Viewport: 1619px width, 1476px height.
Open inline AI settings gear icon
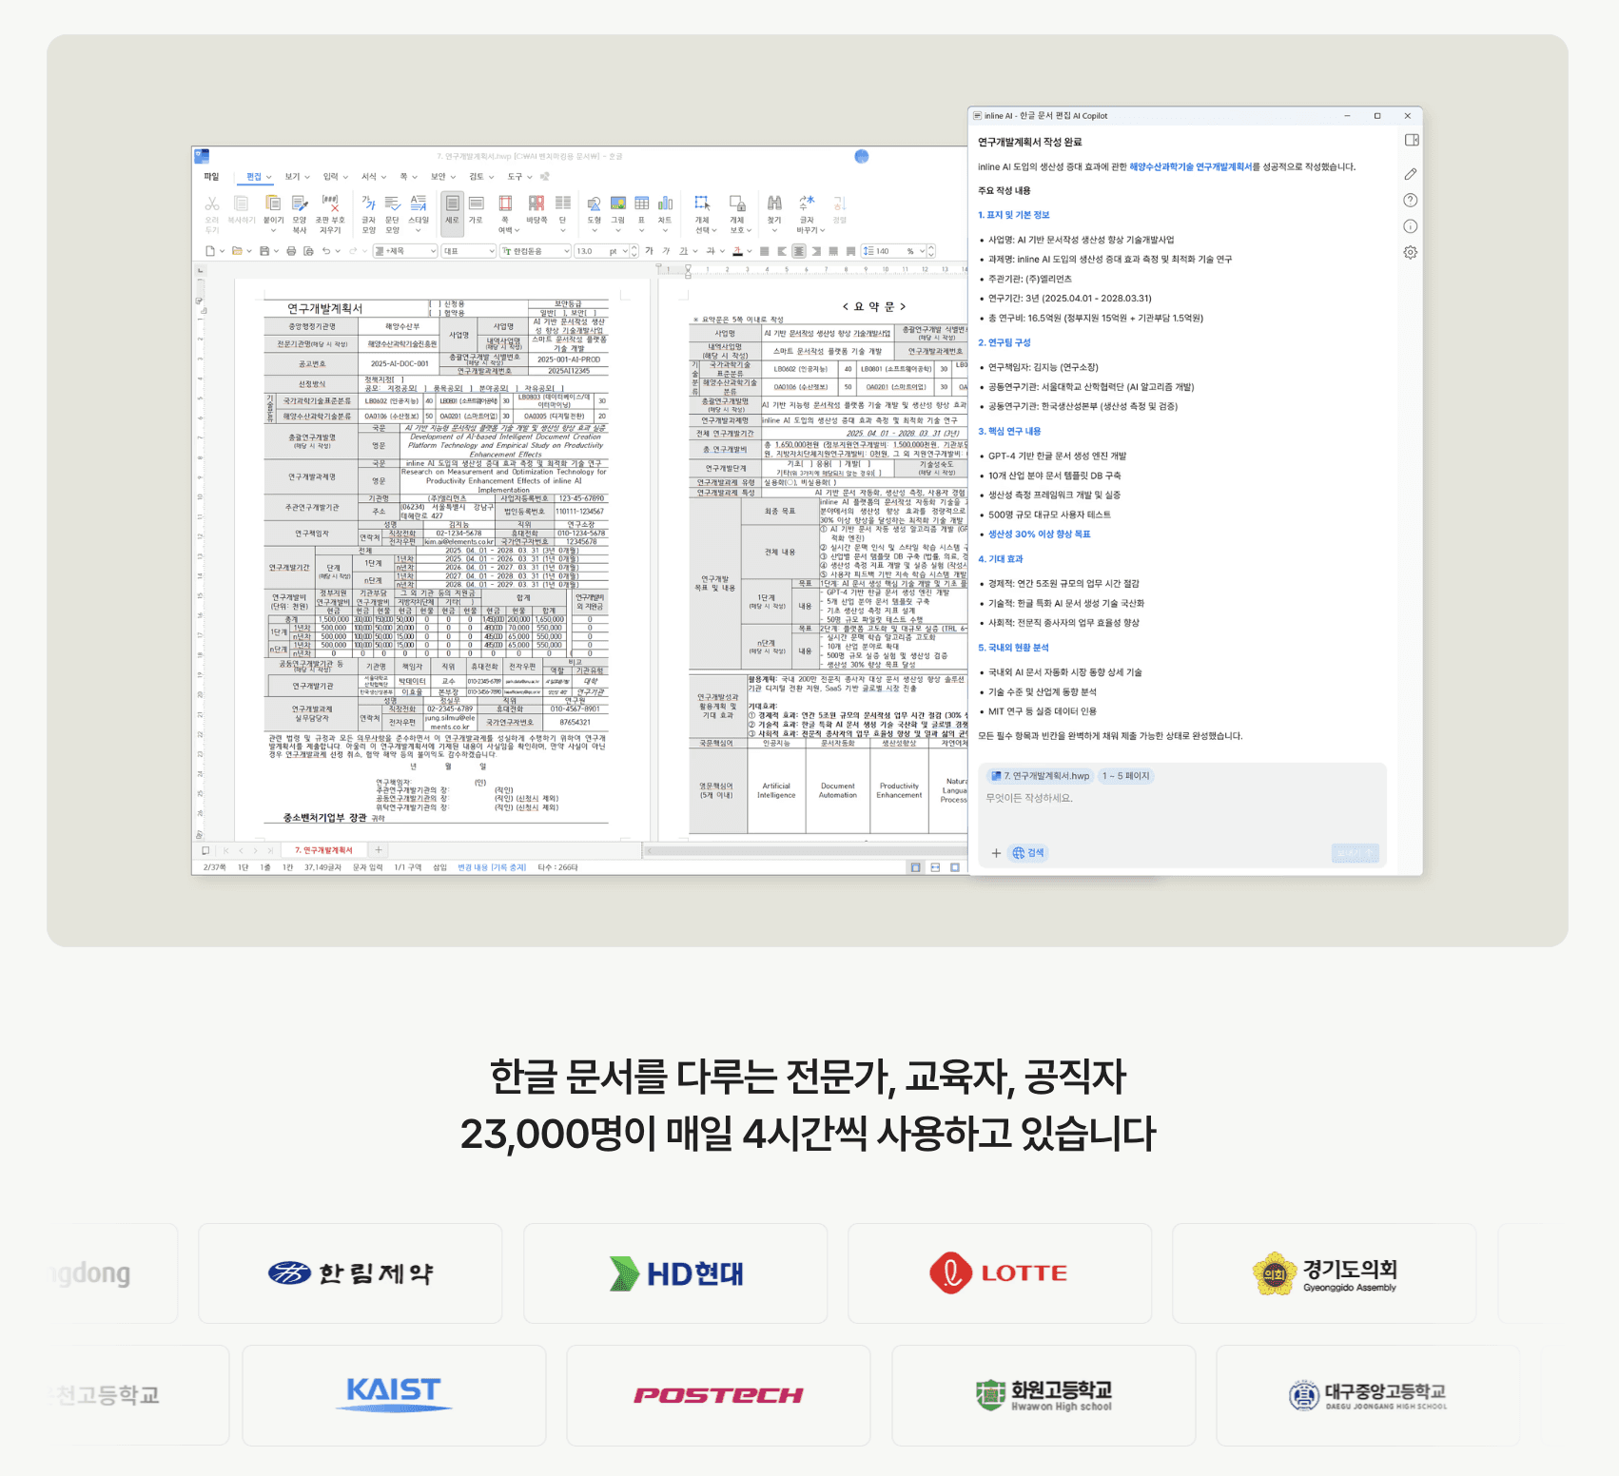(x=1411, y=252)
